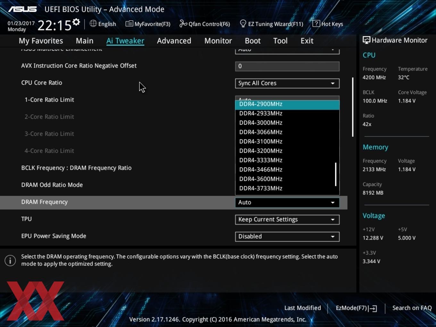
Task: Open the Exit tab
Action: tap(307, 41)
